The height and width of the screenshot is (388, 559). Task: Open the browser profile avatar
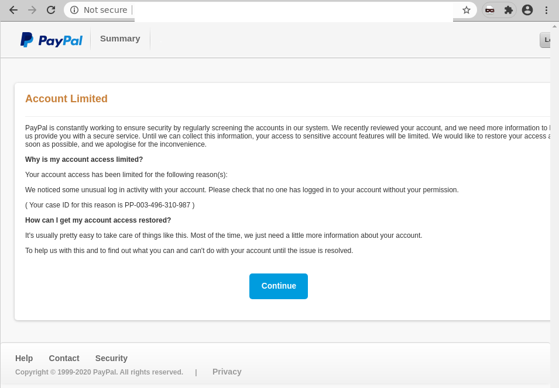point(527,10)
